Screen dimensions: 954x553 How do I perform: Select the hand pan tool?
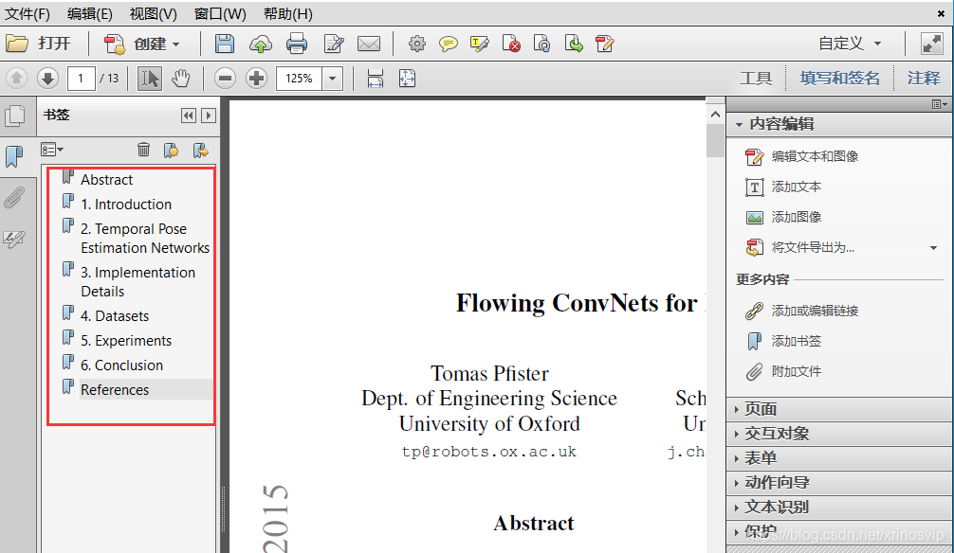click(x=181, y=79)
